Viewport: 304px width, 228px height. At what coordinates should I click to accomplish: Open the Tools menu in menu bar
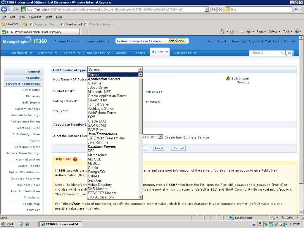click(49, 17)
